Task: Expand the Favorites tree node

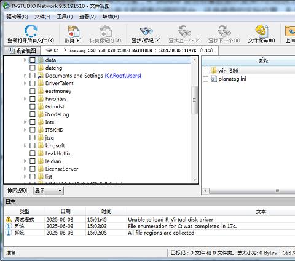Action: click(25, 99)
